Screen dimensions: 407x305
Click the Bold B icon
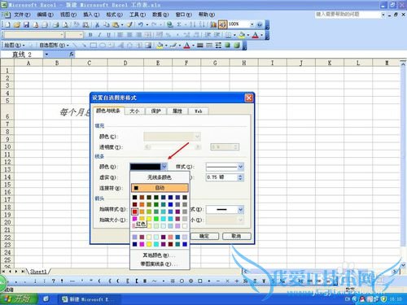pos(90,35)
